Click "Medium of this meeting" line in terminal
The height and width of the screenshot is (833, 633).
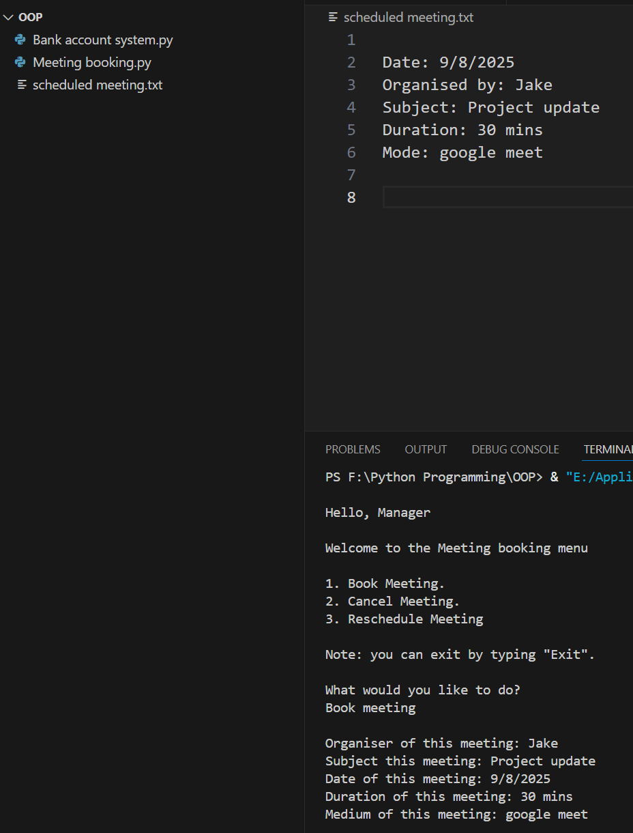[x=456, y=814]
